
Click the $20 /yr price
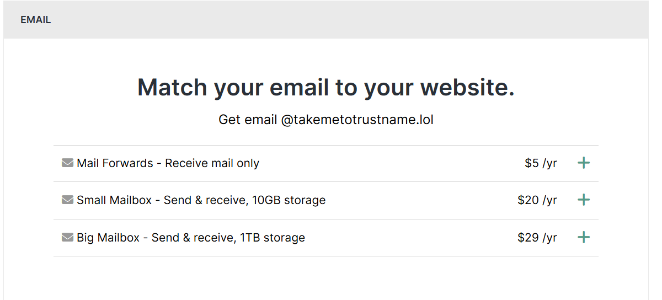pyautogui.click(x=537, y=200)
